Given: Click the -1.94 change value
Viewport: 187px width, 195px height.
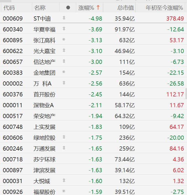Looking at the screenshot, I should tap(95, 116).
